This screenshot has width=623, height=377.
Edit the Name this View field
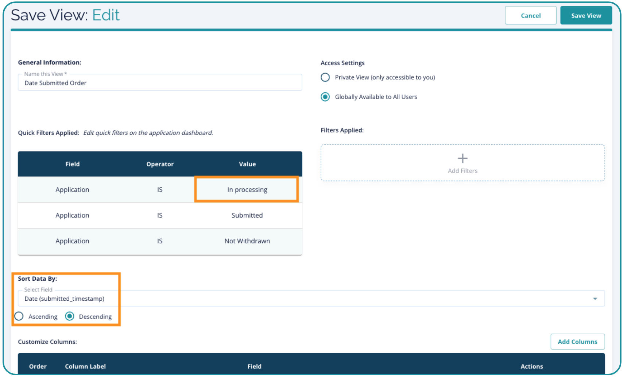(x=160, y=83)
